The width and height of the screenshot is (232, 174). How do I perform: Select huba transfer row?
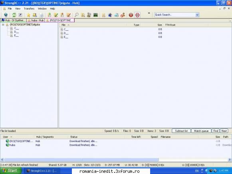[116, 145]
